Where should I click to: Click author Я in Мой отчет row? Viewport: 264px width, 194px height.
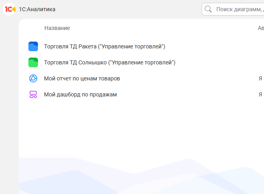pos(260,78)
